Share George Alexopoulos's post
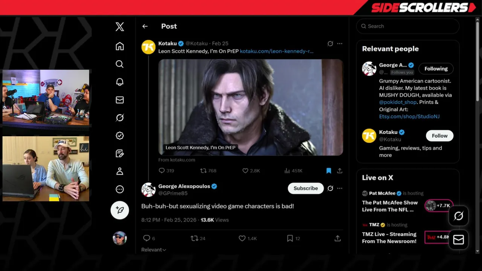The image size is (482, 271). (x=338, y=238)
